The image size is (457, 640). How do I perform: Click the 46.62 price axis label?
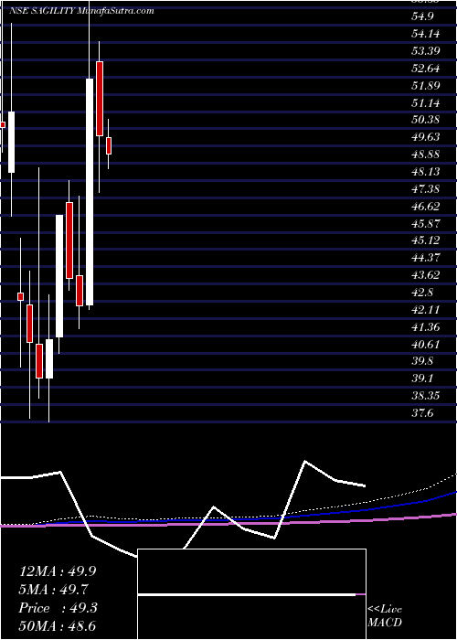click(x=426, y=206)
